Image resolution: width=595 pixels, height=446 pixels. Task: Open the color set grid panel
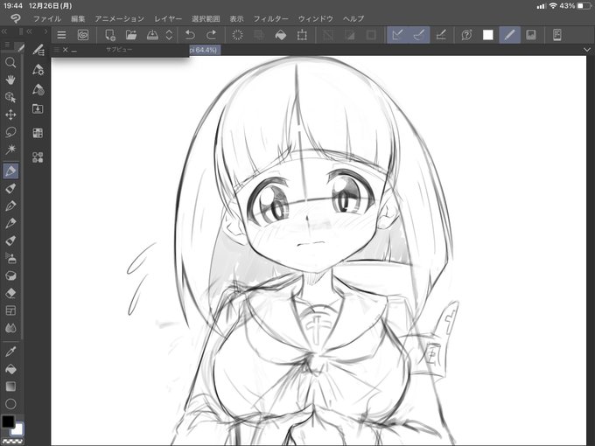click(38, 133)
